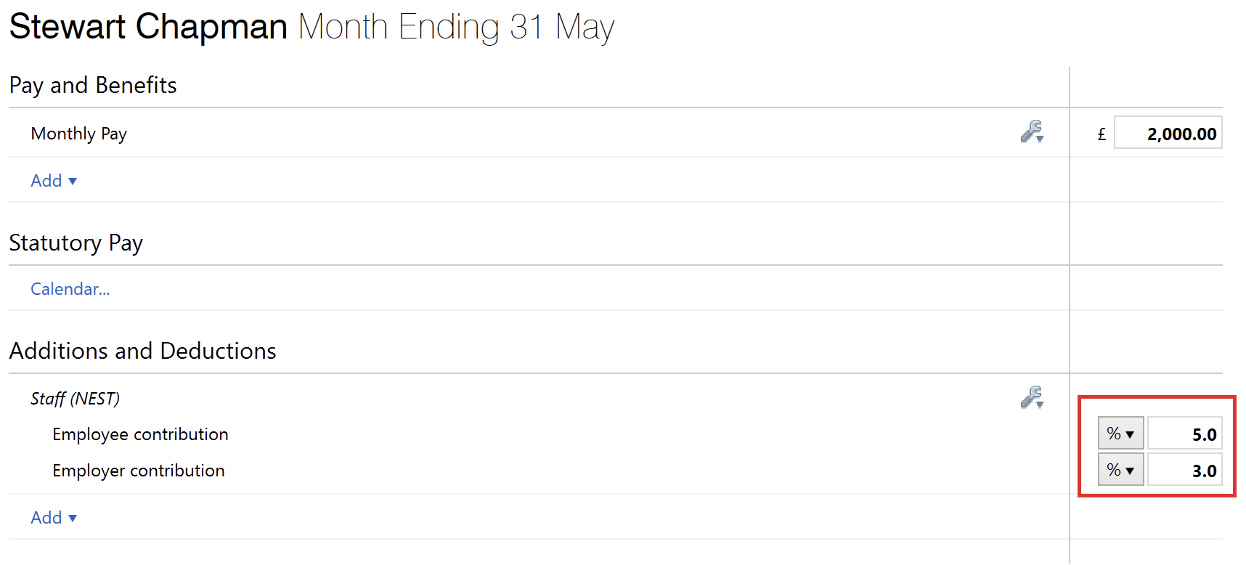
Task: Open the Calendar... link under Statutory Pay
Action: pyautogui.click(x=70, y=289)
